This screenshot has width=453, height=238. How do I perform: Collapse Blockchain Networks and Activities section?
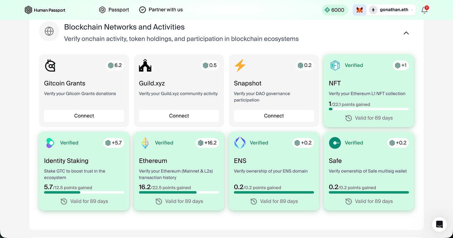pyautogui.click(x=406, y=33)
